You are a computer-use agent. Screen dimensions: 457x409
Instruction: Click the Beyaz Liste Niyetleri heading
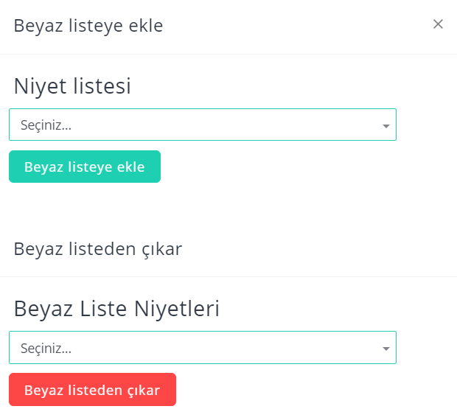point(116,309)
